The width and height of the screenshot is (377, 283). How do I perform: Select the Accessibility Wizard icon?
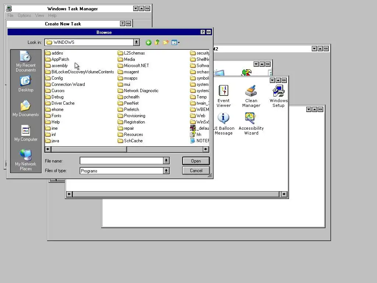coord(251,124)
